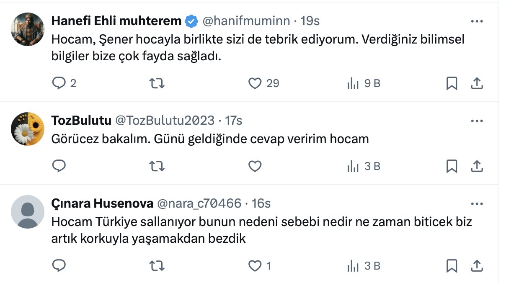Like the tweet by Hanefi Ehli muhterem
The image size is (506, 283).
point(255,83)
